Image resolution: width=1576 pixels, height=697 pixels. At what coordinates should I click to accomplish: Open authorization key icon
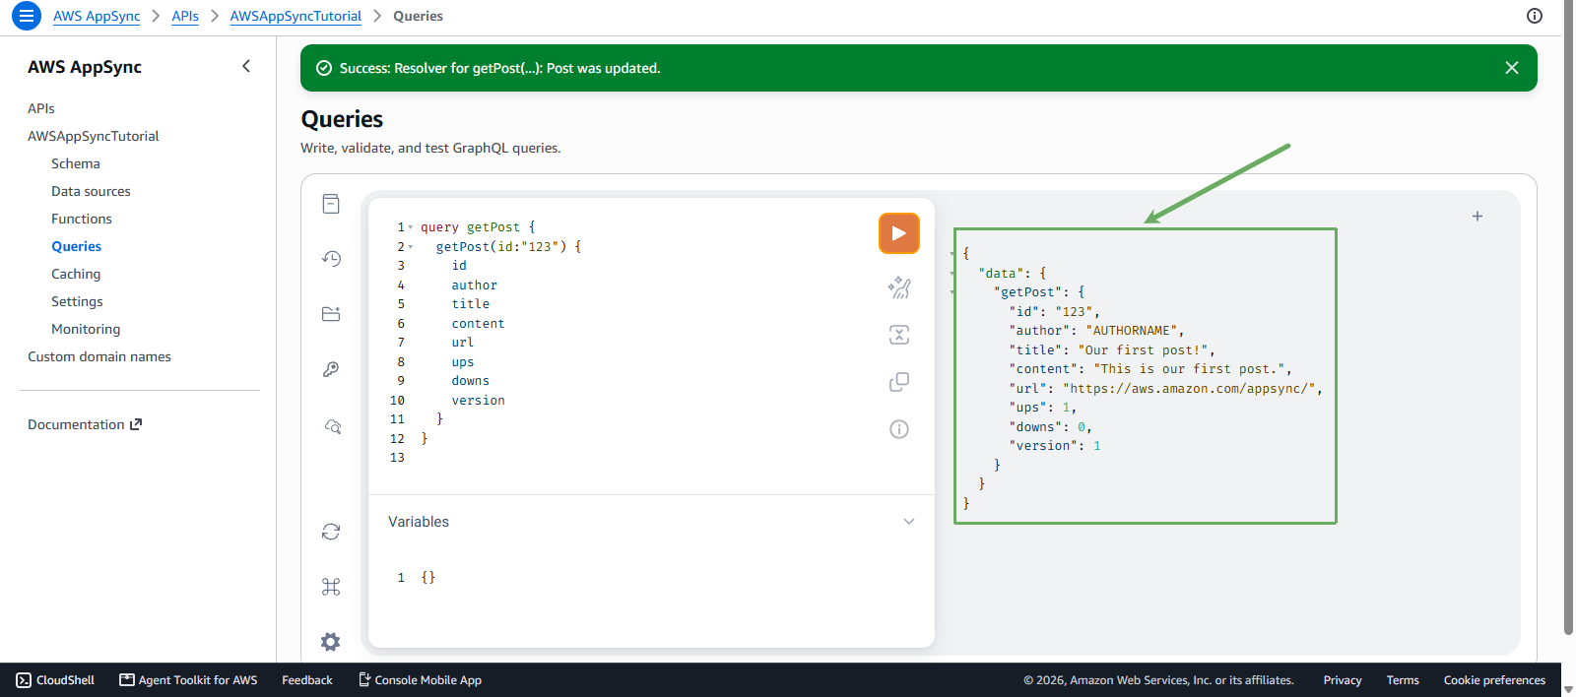pyautogui.click(x=331, y=369)
